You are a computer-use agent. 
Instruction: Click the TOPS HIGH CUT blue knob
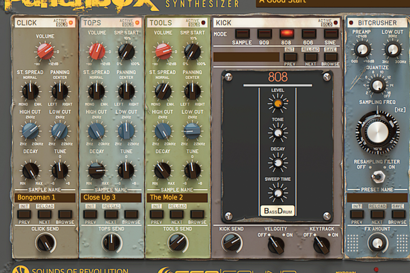coord(97,131)
